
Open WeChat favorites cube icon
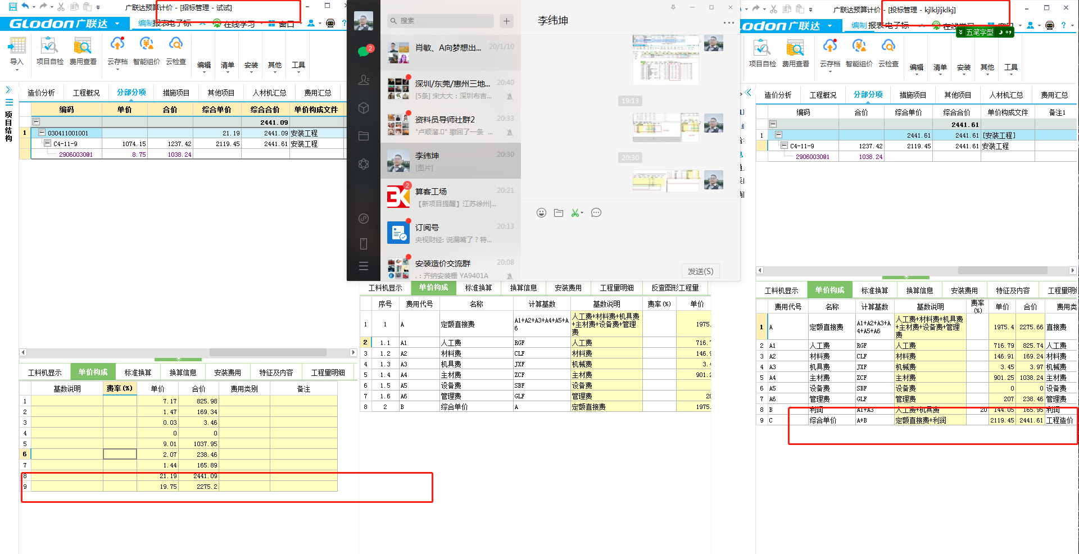(364, 108)
